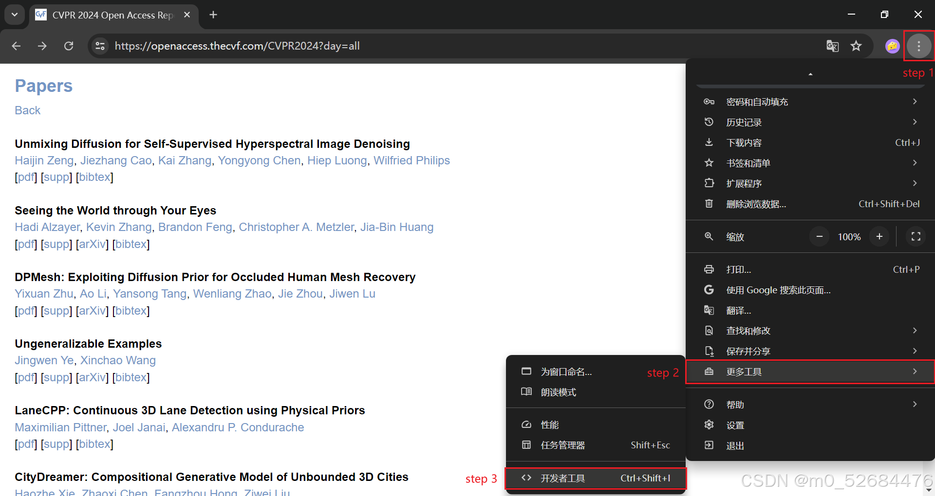935x496 pixels.
Task: Open a new browser tab
Action: [213, 15]
